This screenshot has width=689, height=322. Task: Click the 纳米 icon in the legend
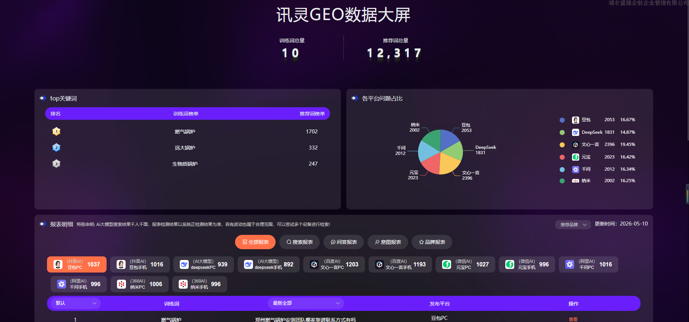coord(576,181)
